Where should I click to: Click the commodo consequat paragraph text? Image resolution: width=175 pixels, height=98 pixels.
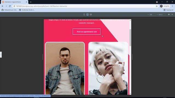click(86, 23)
